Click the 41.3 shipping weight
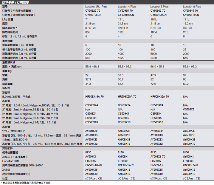The width and height of the screenshot is (214, 185). 88,84
